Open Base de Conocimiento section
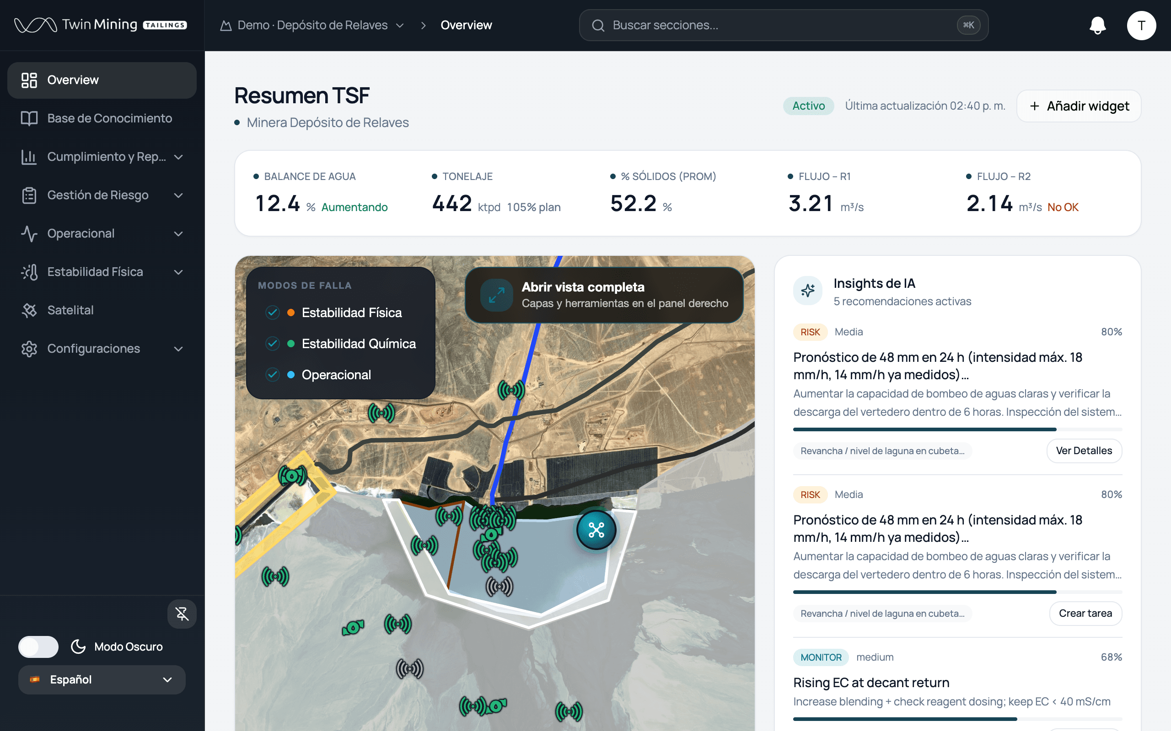 coord(102,118)
